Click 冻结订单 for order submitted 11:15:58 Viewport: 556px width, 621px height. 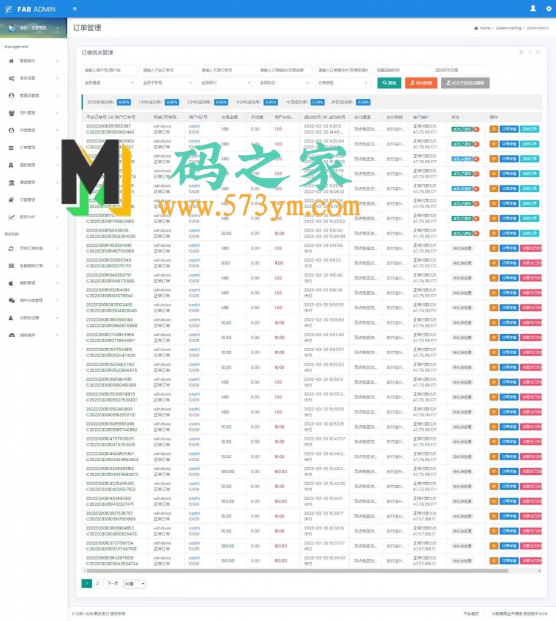pos(530,233)
